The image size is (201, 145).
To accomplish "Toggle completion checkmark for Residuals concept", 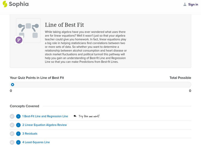I will point(12,134).
